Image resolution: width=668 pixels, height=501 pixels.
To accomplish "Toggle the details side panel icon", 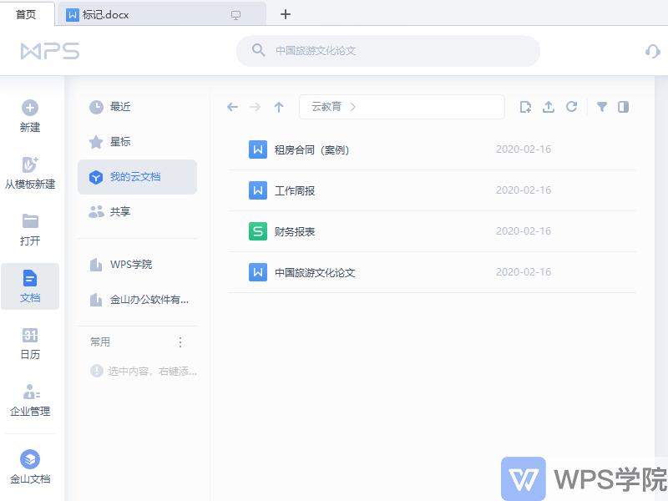I will point(623,107).
